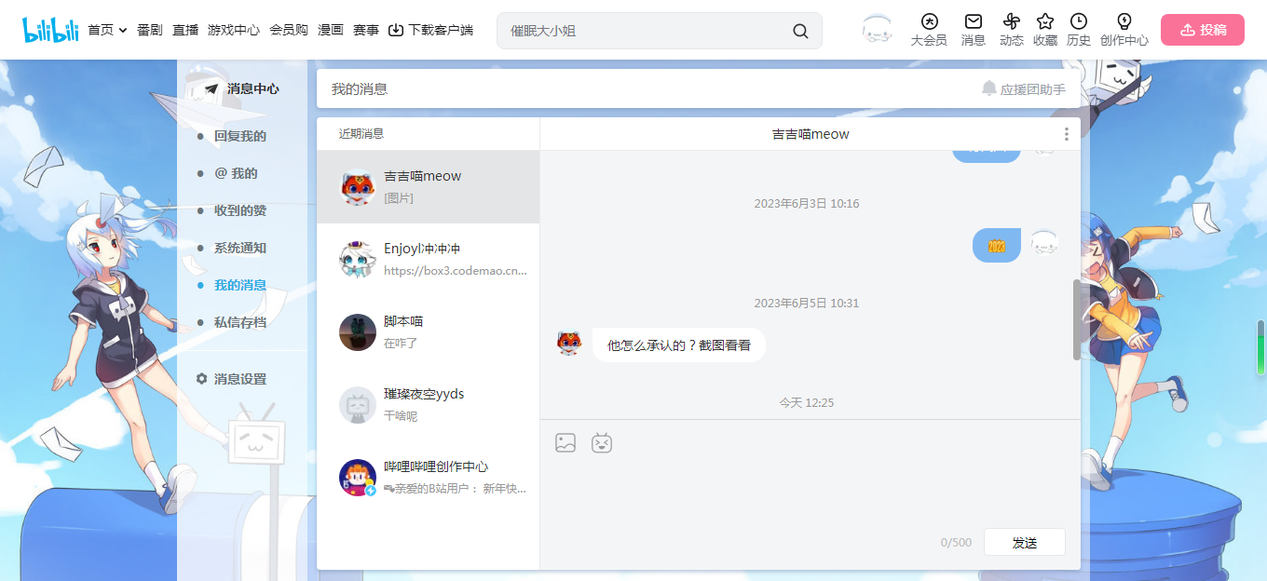Click Enjoy冲冲冲 avatar in list

pos(358,260)
